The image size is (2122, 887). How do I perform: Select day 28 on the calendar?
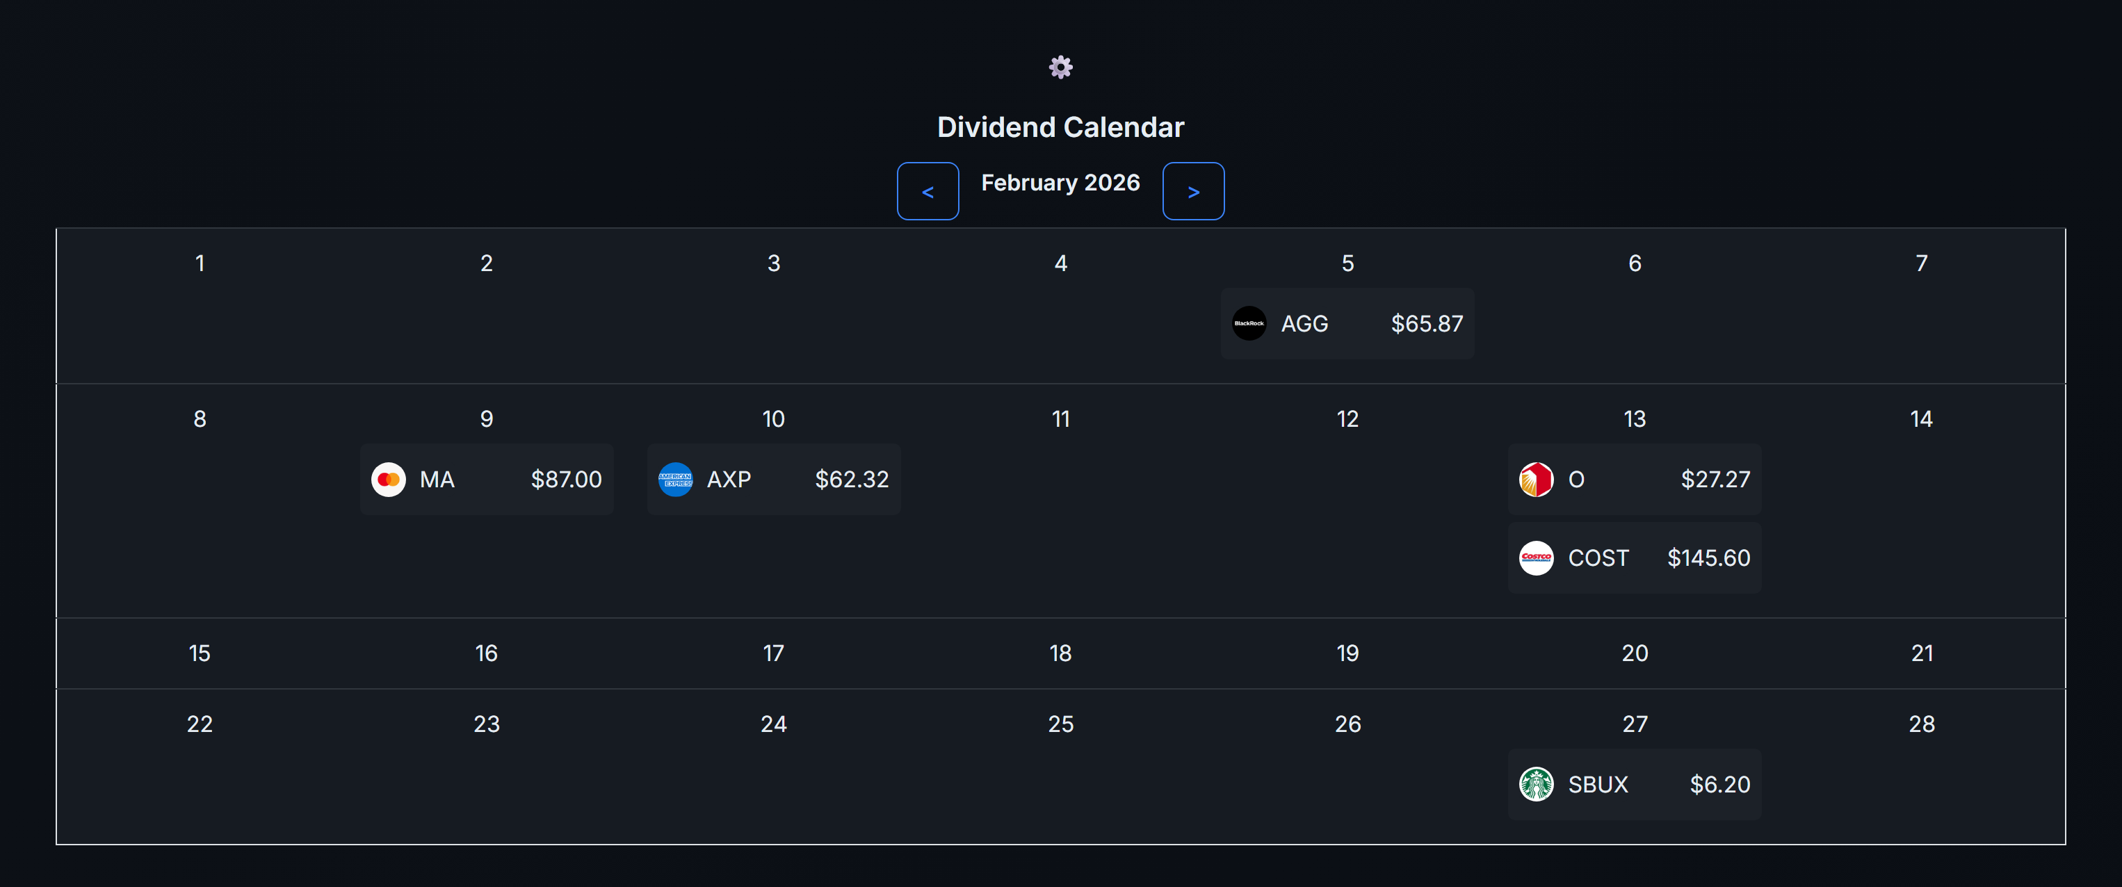coord(1921,724)
